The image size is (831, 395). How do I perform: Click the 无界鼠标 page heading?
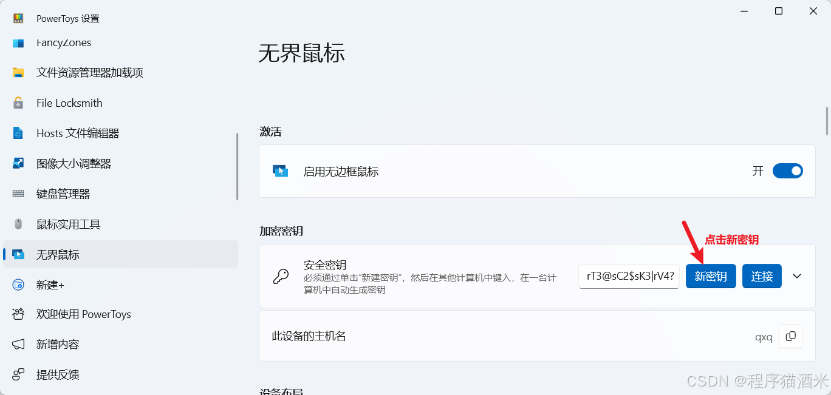click(x=302, y=53)
